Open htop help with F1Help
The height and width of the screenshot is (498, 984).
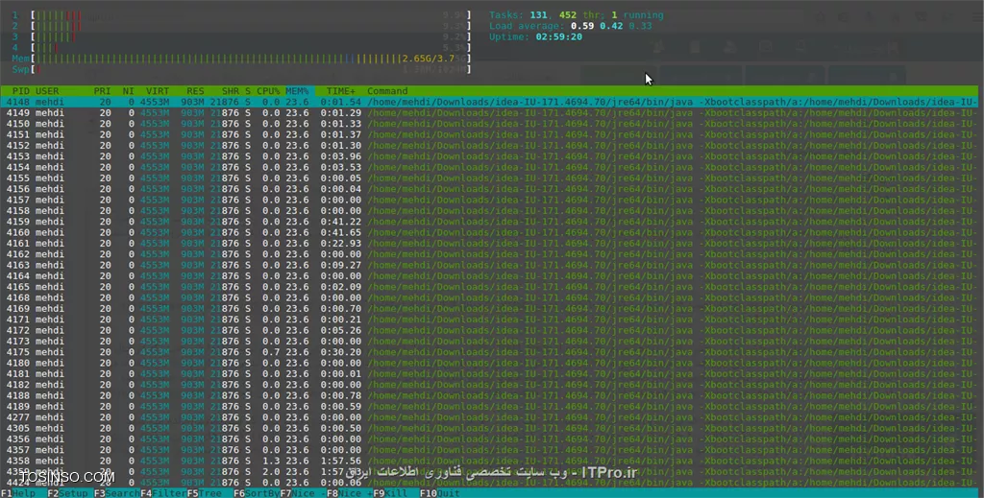click(18, 493)
